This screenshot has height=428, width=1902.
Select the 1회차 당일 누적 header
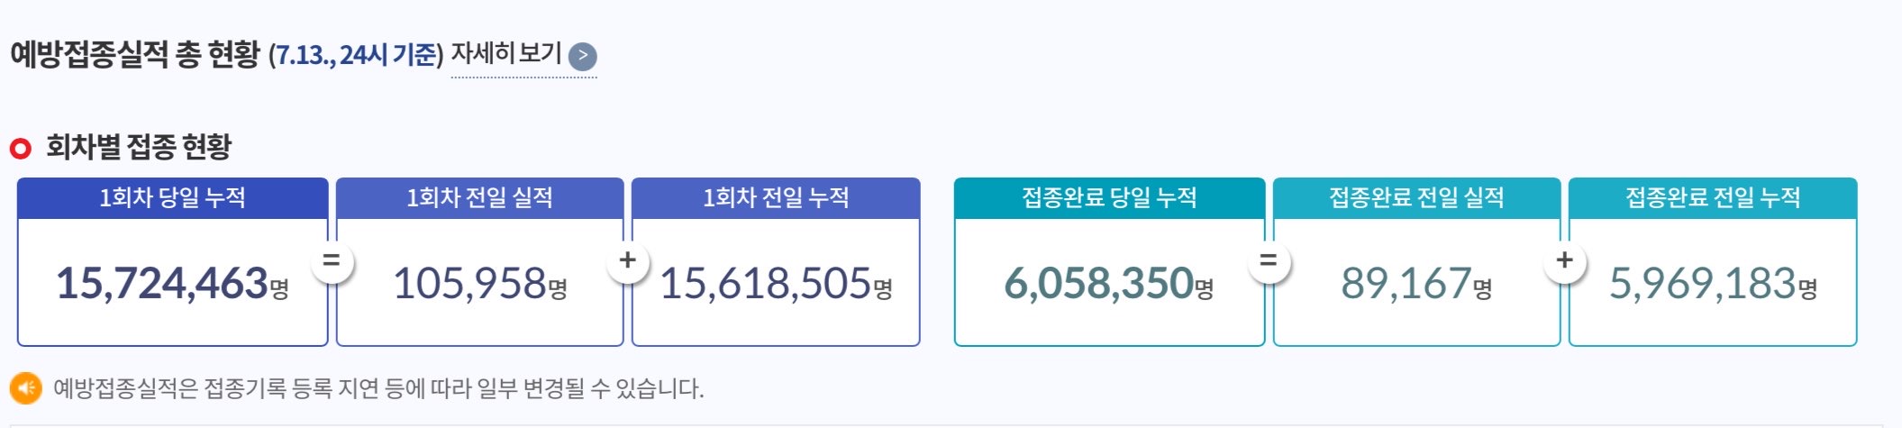pyautogui.click(x=172, y=198)
